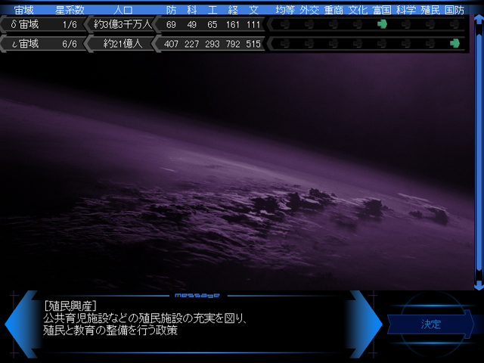Image resolution: width=484 pixels, height=363 pixels.
Task: Click the 科学 policy column header
Action: (x=406, y=10)
